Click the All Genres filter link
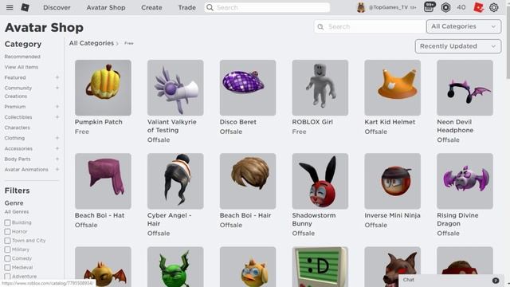 17,212
